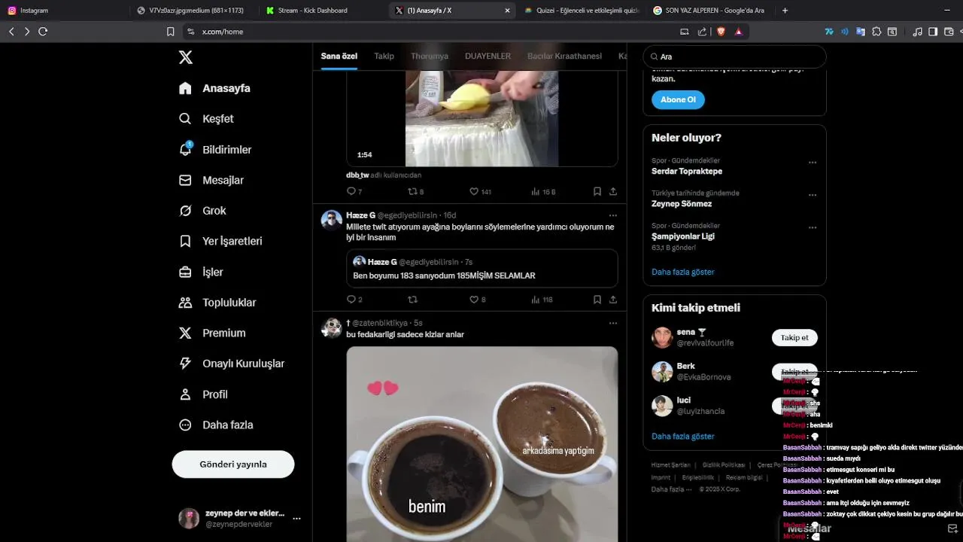The image size is (963, 542).
Task: Click the Profil person icon
Action: [x=185, y=394]
